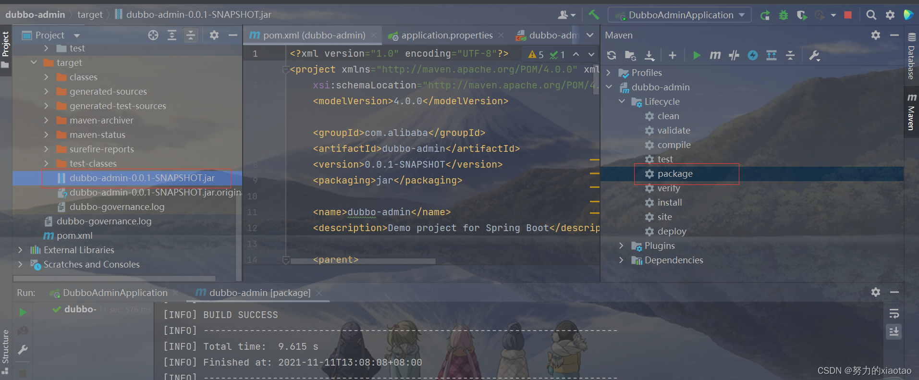The image size is (919, 380).
Task: Open the Run panel options gear
Action: (876, 292)
